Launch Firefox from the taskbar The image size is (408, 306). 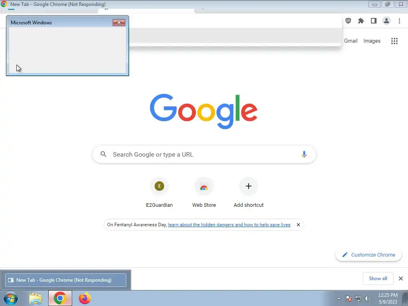tap(85, 298)
